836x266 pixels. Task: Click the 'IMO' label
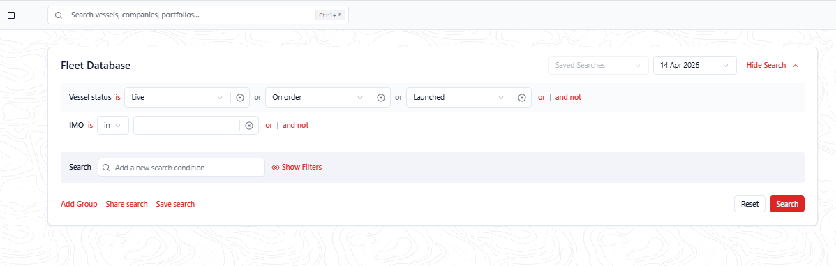tap(76, 125)
